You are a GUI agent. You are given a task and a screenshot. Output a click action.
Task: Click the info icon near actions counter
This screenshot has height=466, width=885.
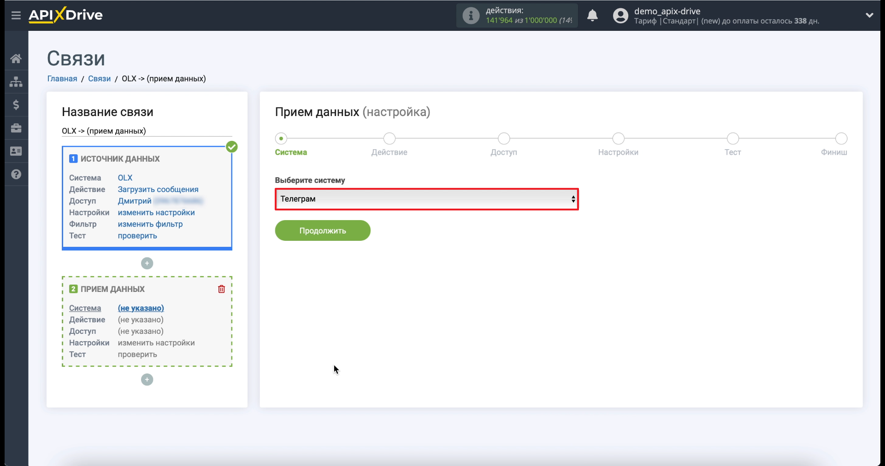tap(471, 16)
